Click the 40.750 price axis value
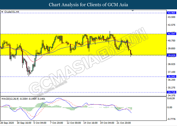The image size is (177, 126). pos(171,41)
